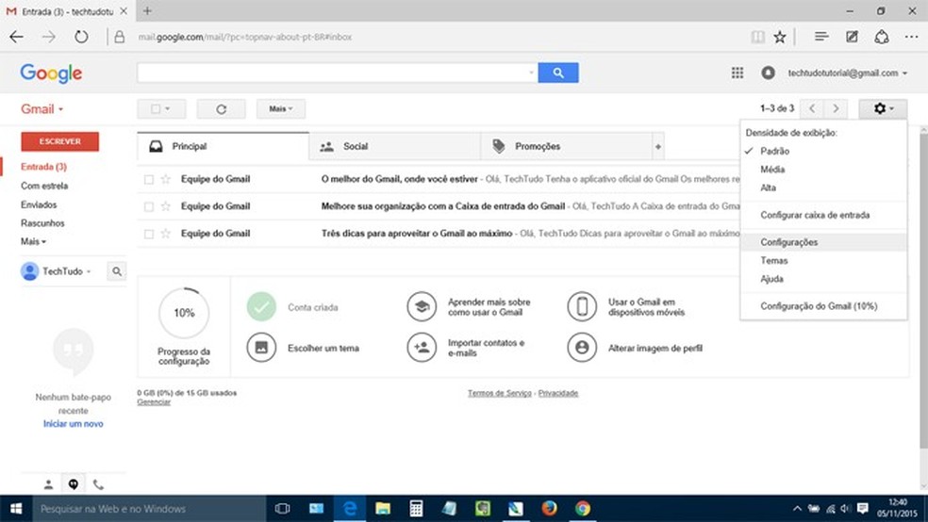Click the phone calls icon at the bottom

(98, 484)
